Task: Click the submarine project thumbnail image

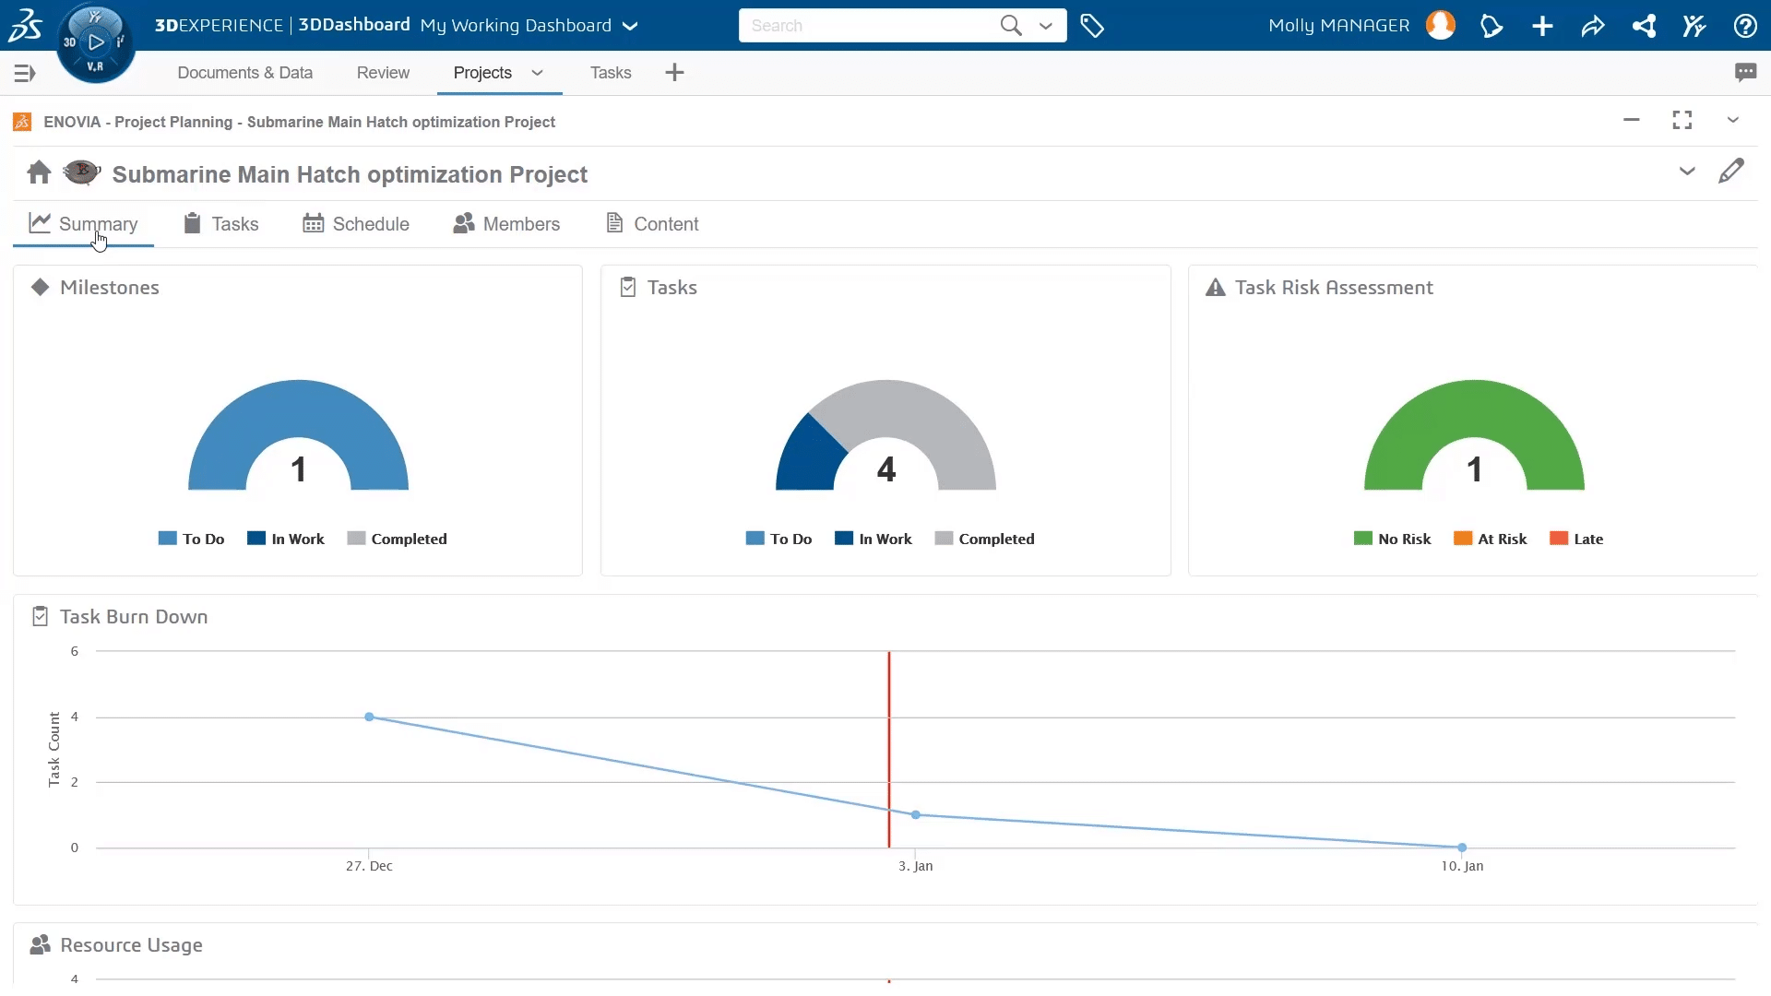Action: (x=81, y=172)
